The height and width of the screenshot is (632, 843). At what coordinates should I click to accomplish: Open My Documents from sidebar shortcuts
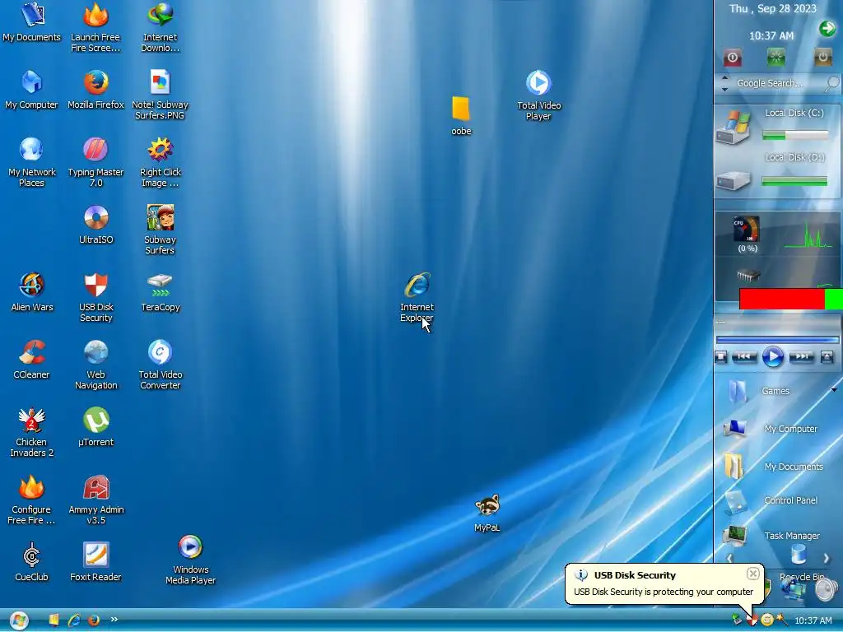[774, 467]
